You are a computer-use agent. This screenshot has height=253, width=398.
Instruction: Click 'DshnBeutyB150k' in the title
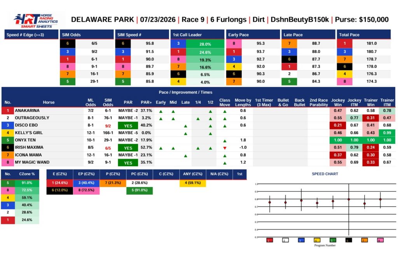click(x=300, y=19)
